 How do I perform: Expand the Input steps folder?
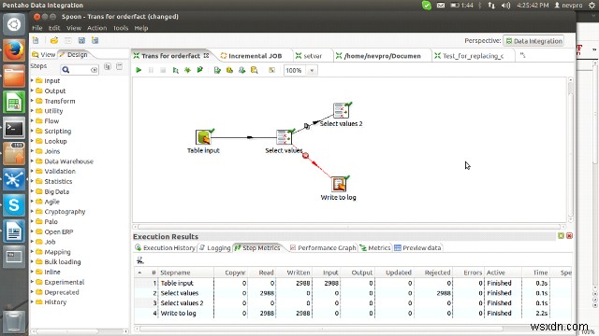click(x=32, y=80)
